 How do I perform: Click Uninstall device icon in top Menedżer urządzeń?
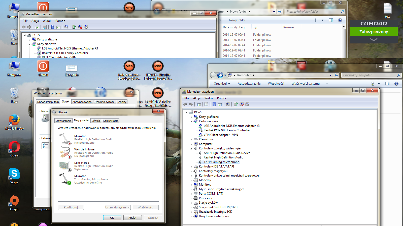pyautogui.click(x=80, y=27)
